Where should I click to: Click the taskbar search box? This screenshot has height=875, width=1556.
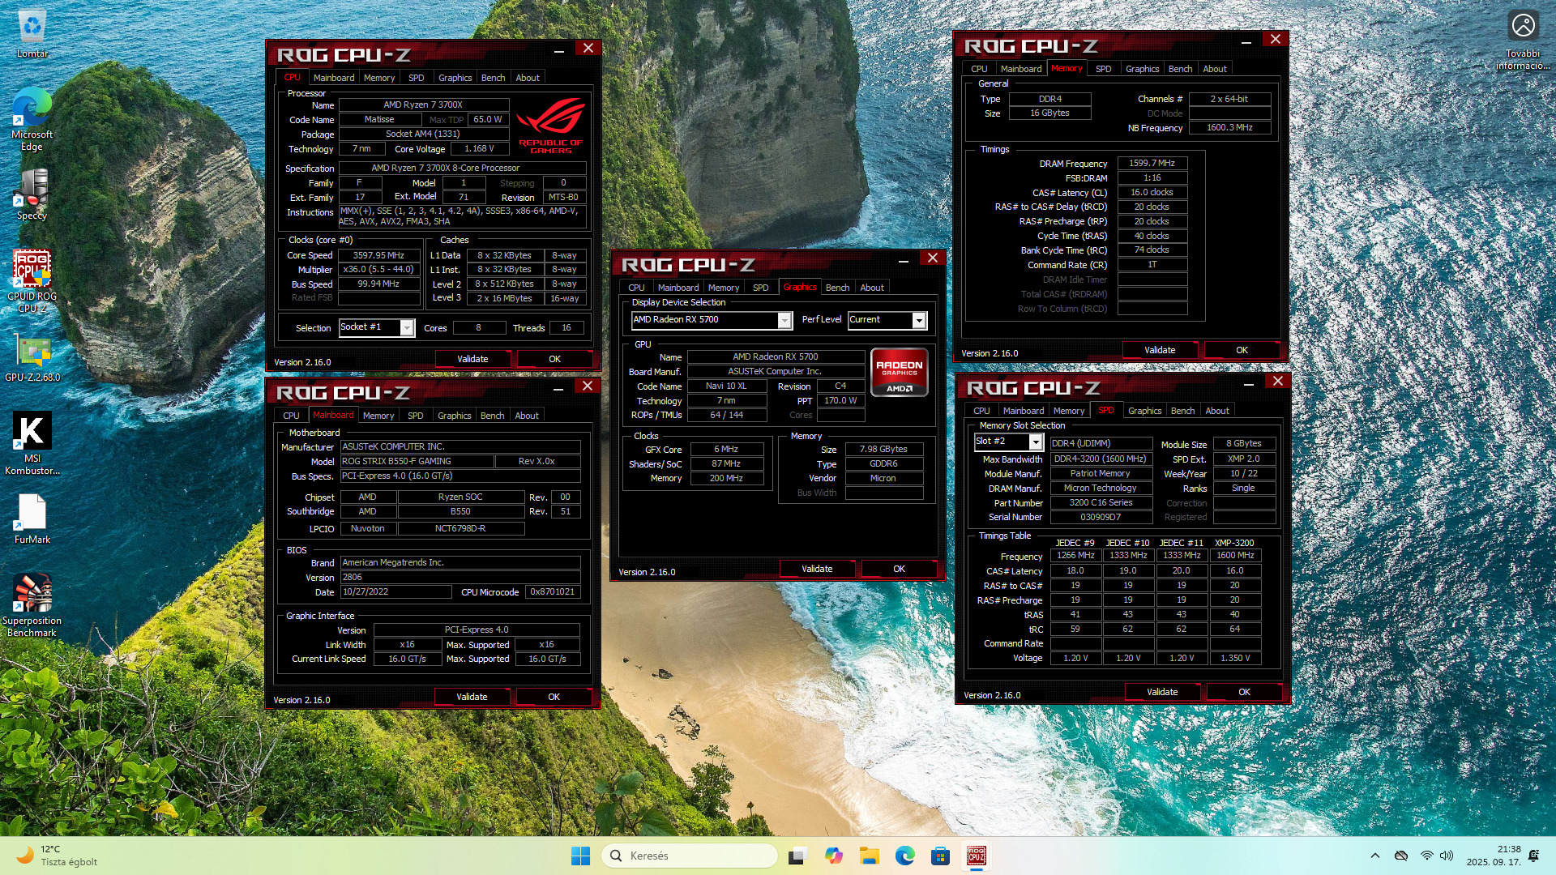click(x=689, y=856)
